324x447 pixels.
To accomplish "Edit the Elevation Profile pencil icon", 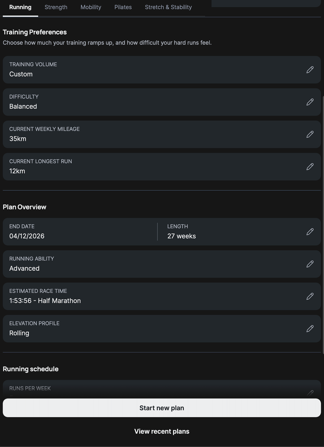I will (310, 329).
